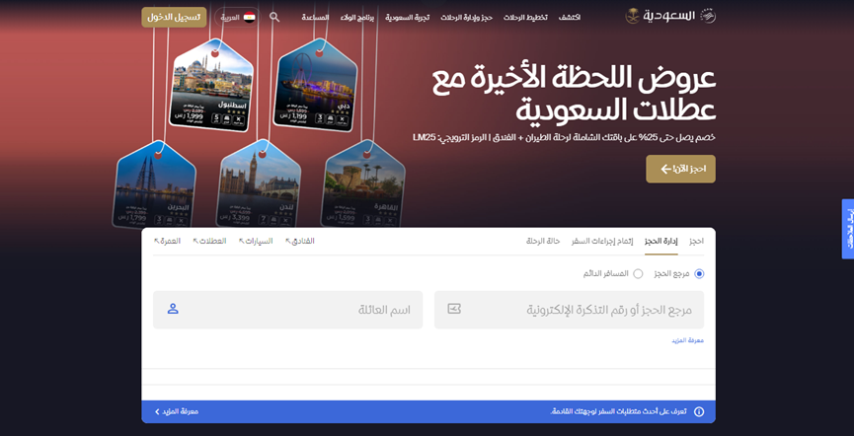Open the Umrah external link (العمرة)
This screenshot has width=854, height=436.
(x=167, y=241)
